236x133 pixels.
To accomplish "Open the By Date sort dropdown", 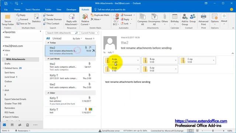I will tap(77, 38).
